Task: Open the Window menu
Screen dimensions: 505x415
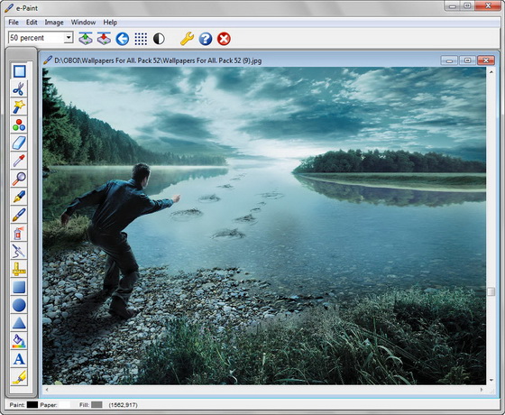Action: coord(83,23)
